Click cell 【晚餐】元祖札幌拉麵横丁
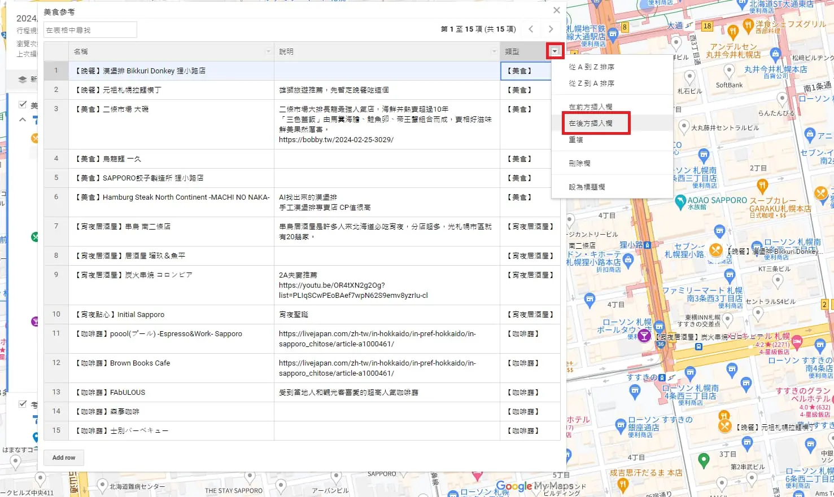834x497 pixels. (x=171, y=90)
